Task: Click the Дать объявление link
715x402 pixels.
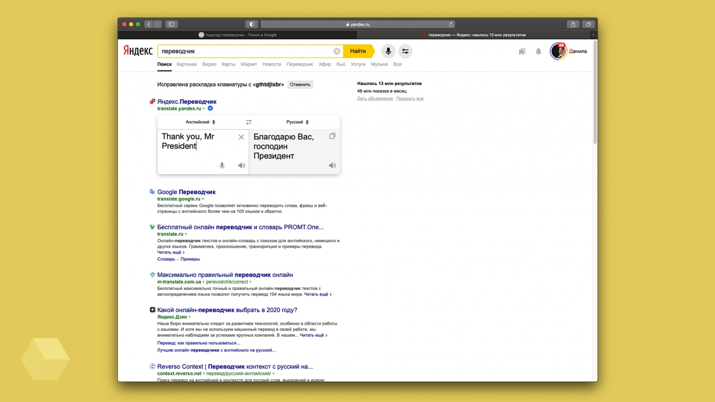Action: coord(375,99)
